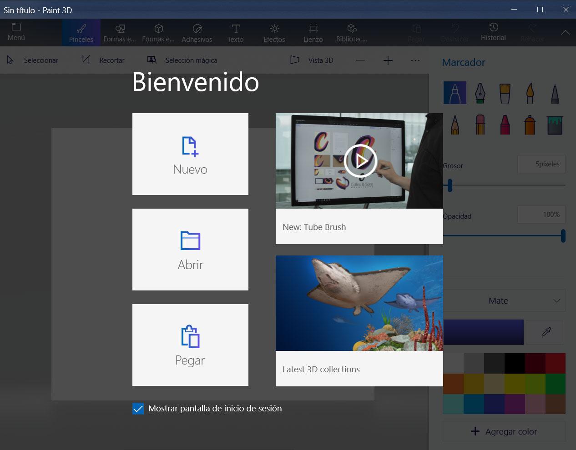Open the 3D collections stingray thumbnail

359,303
